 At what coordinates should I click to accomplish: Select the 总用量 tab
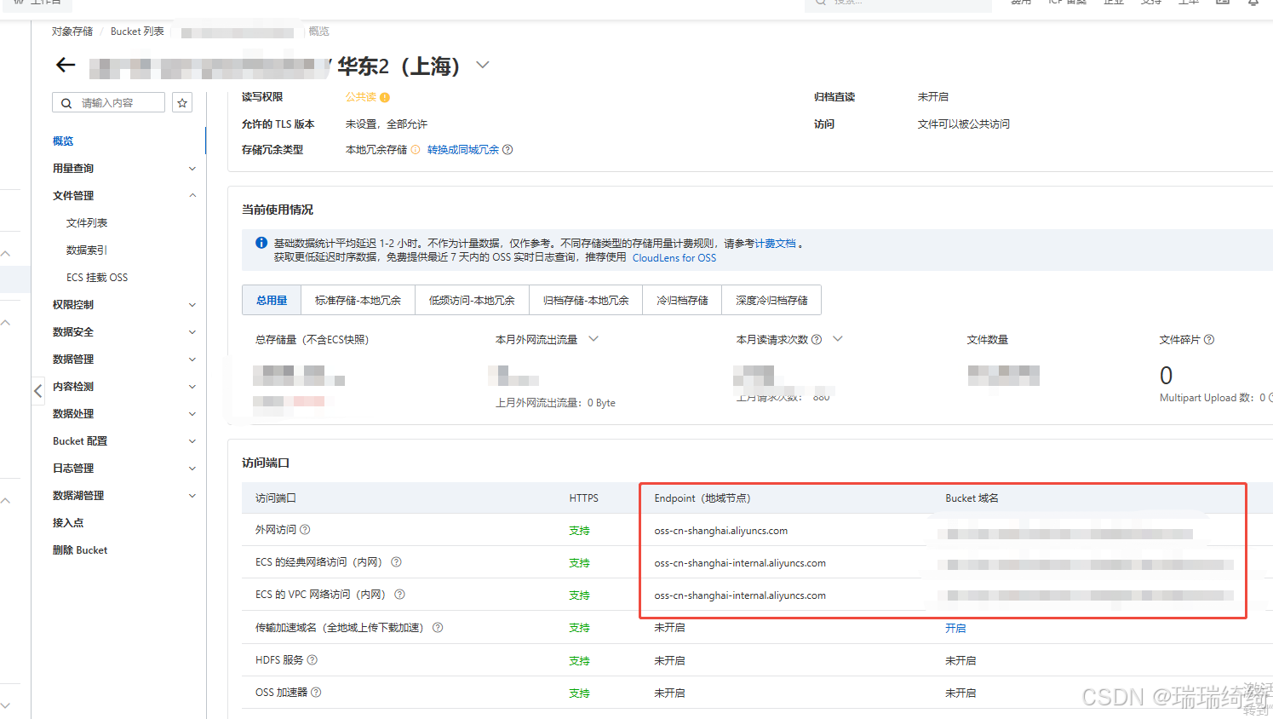272,300
